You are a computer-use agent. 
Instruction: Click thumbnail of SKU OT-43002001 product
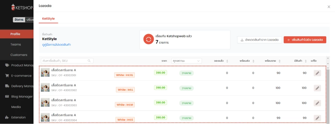point(45,73)
